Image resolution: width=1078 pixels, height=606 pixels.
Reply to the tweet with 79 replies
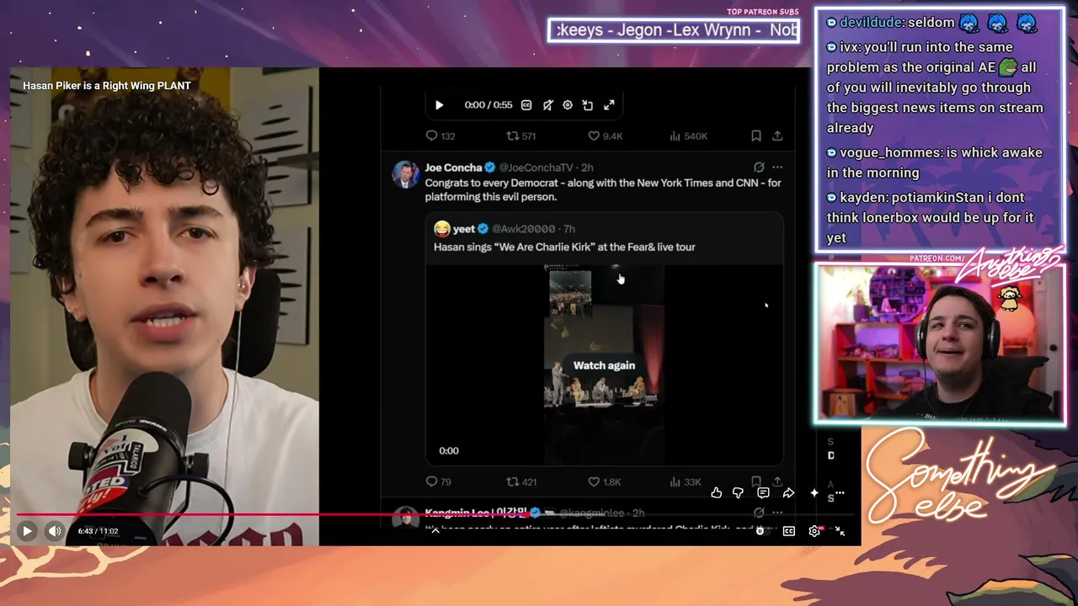coord(439,482)
